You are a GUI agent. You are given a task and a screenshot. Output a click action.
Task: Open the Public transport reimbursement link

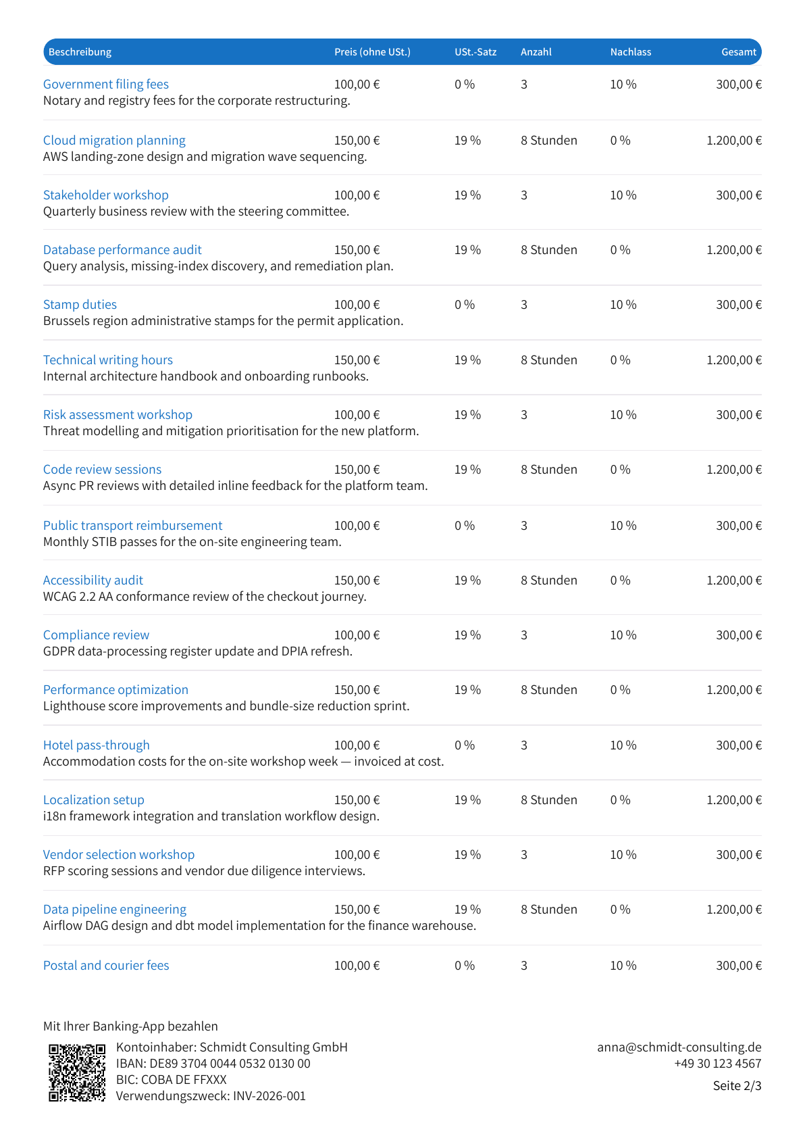[x=132, y=526]
